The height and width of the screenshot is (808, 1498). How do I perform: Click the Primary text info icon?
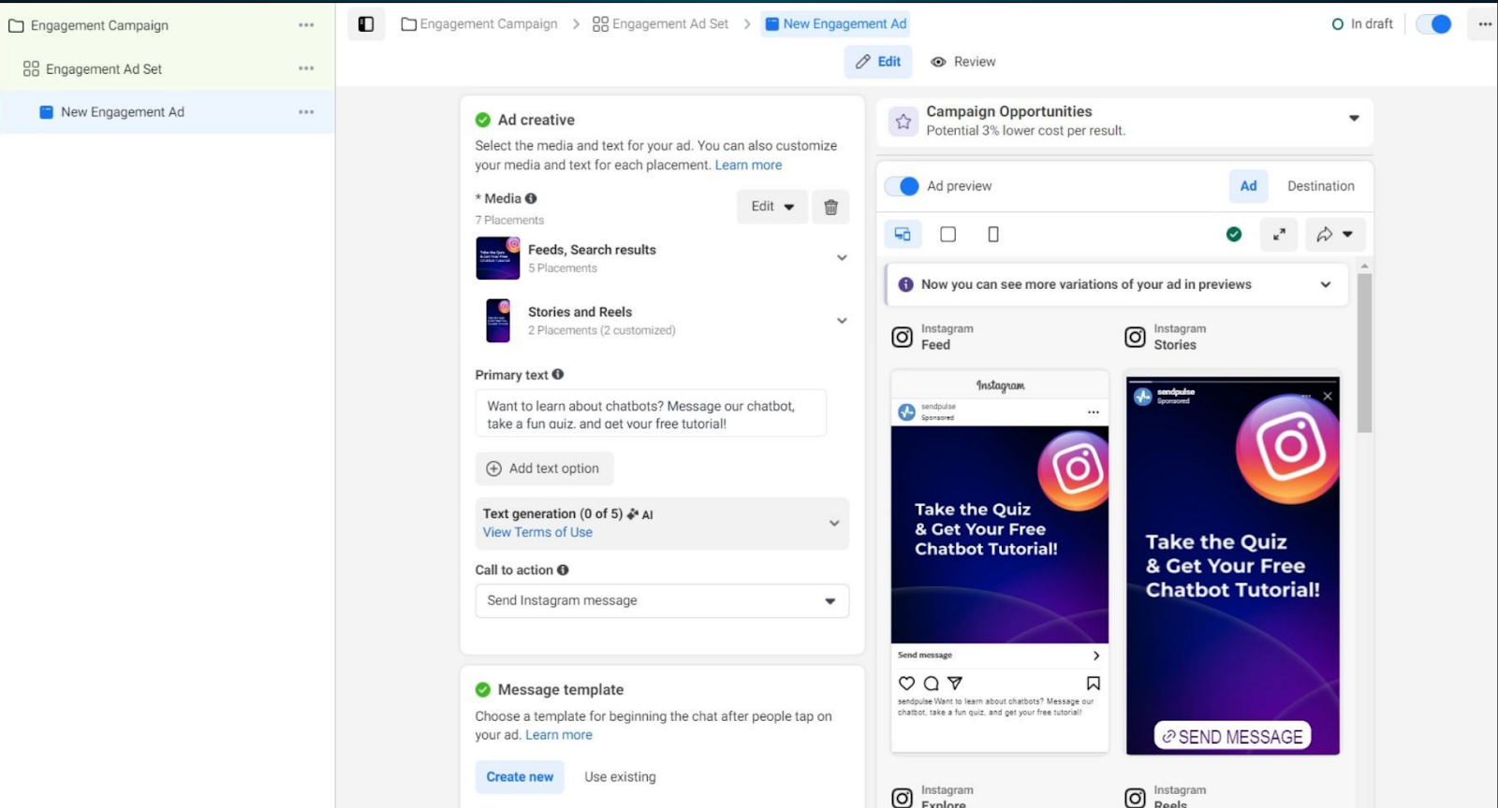coord(558,374)
